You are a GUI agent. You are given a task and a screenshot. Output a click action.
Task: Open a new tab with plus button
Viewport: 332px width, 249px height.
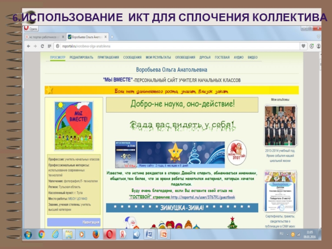[x=112, y=37]
